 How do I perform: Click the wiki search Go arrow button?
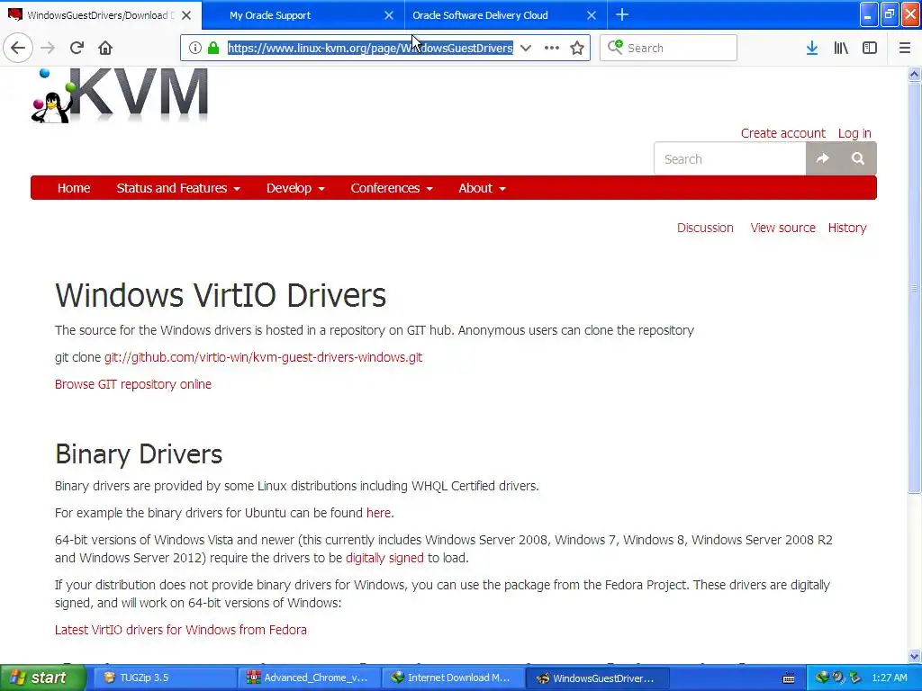click(x=823, y=158)
